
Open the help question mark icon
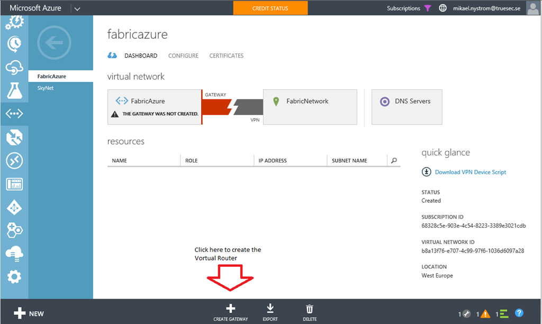coord(519,313)
